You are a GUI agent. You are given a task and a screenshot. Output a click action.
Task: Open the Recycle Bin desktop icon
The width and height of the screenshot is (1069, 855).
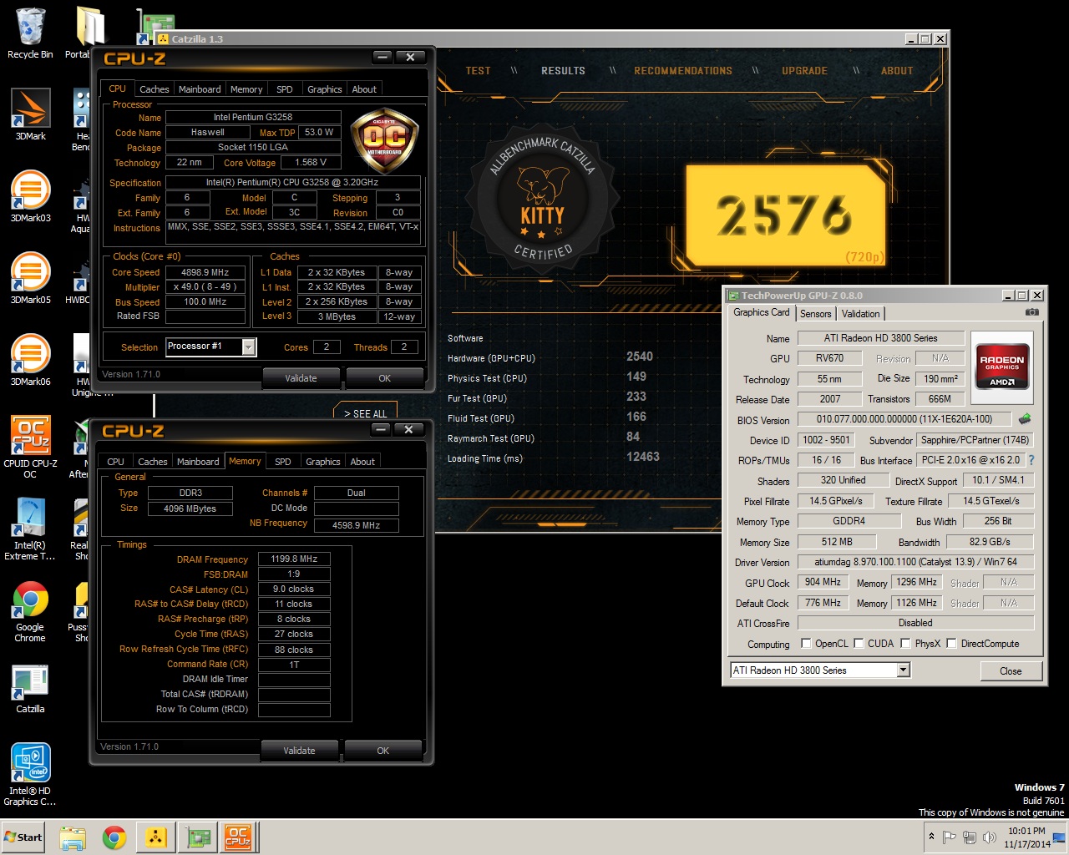30,33
